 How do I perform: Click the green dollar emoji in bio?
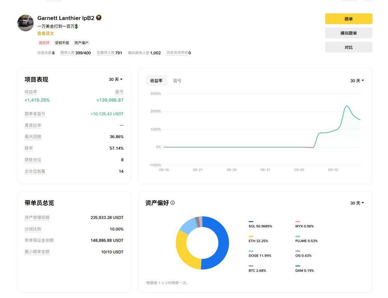[76, 26]
